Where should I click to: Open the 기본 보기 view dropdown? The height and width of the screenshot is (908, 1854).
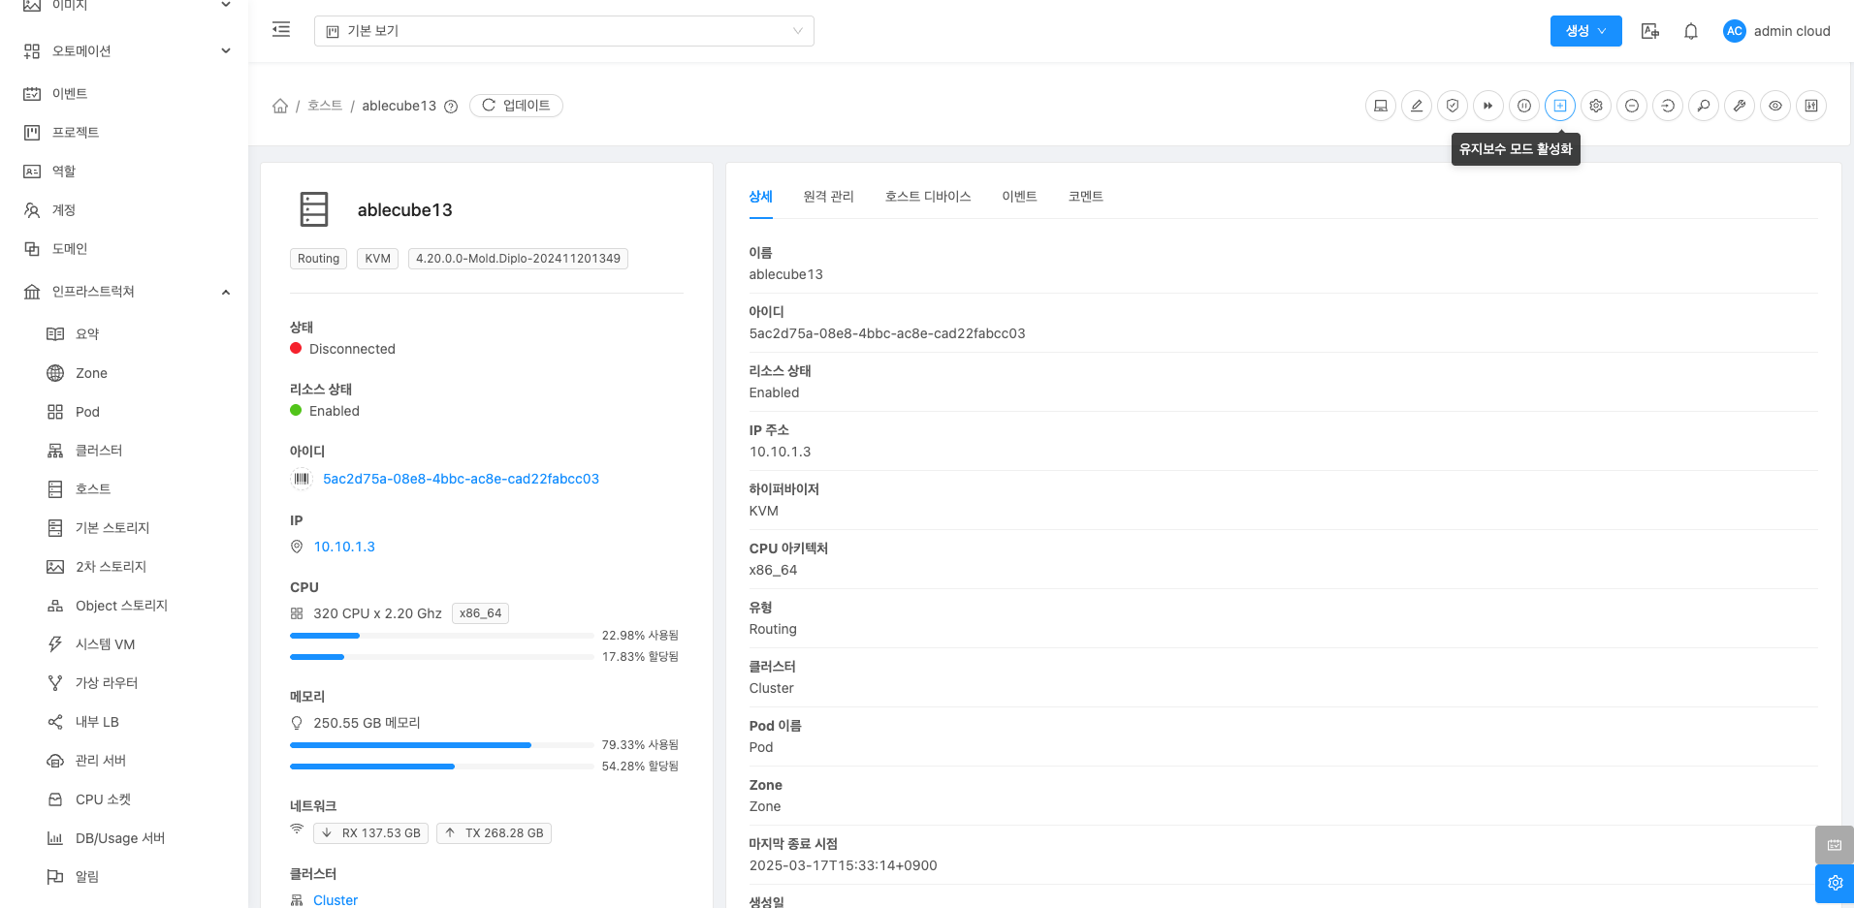(x=563, y=31)
